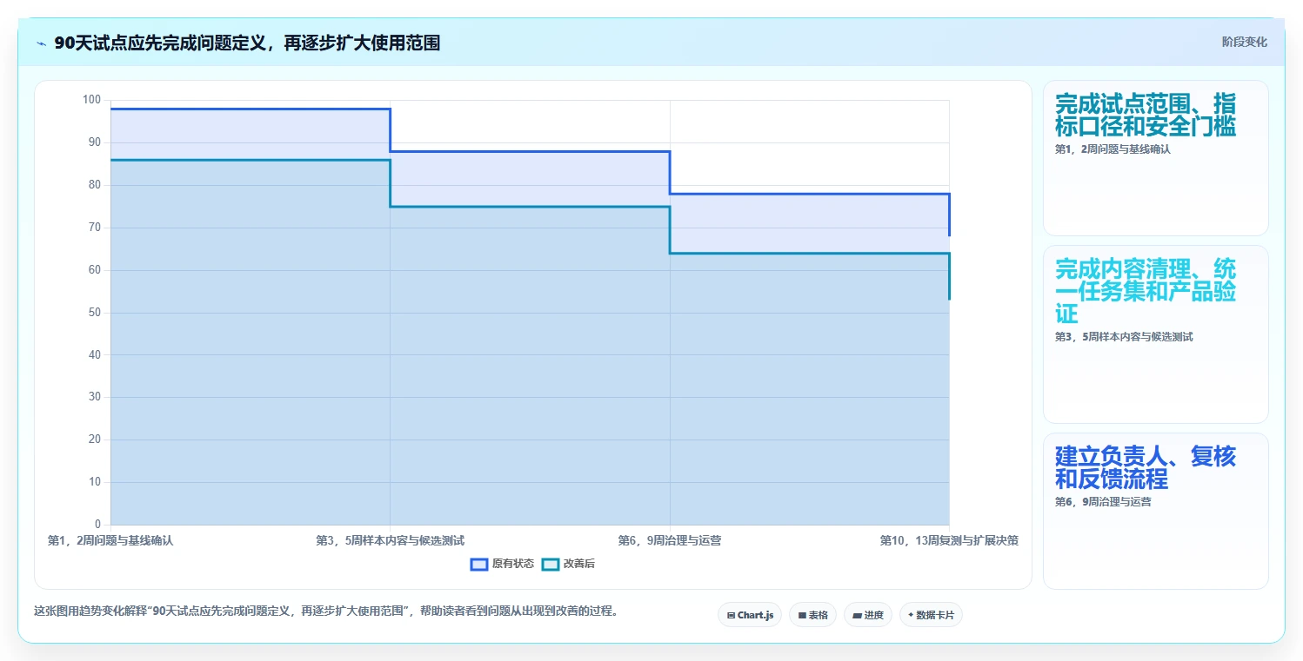Click the x-axis label 第6，9周治理与运营
The height and width of the screenshot is (661, 1303).
coord(670,540)
